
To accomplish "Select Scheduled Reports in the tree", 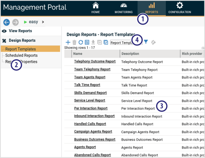I will click(21, 55).
